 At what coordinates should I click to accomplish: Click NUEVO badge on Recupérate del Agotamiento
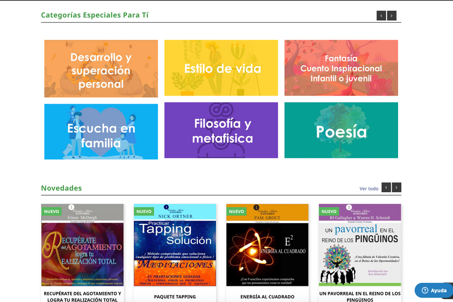51,211
